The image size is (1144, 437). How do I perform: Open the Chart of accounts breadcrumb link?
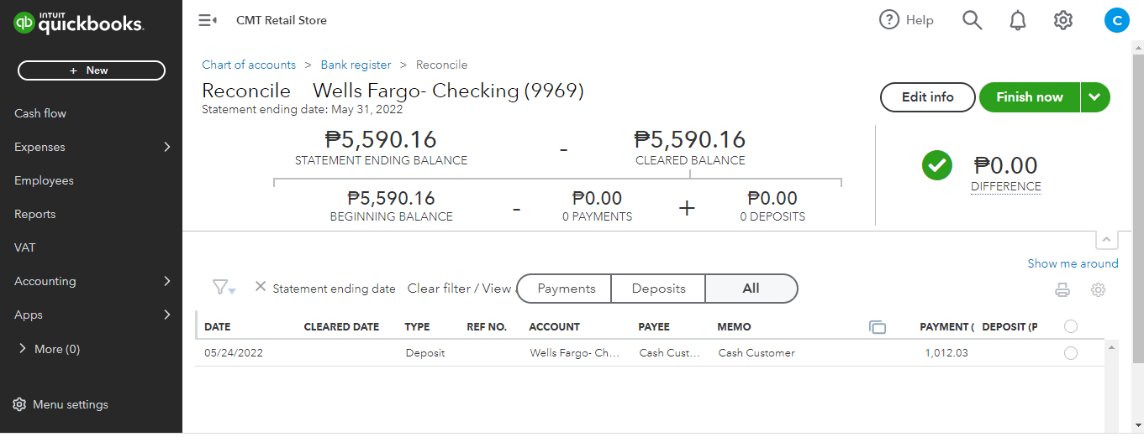(249, 65)
